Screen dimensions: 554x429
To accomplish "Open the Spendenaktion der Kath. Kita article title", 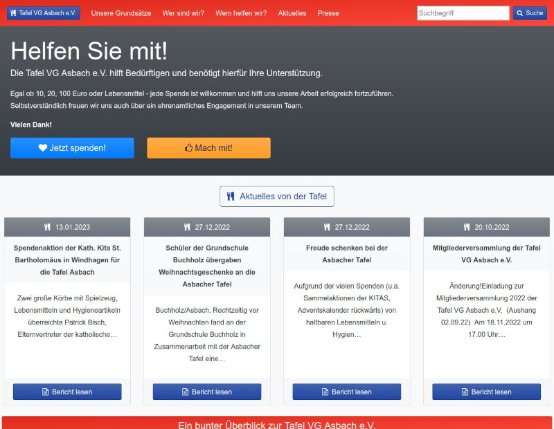I will 68,260.
